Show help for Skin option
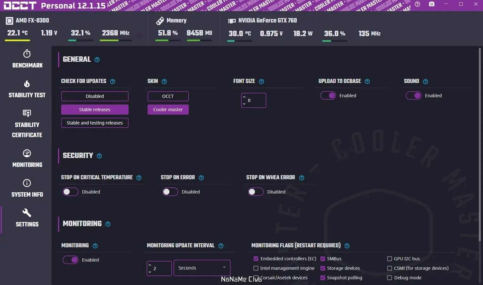Image resolution: width=483 pixels, height=285 pixels. 164,81
